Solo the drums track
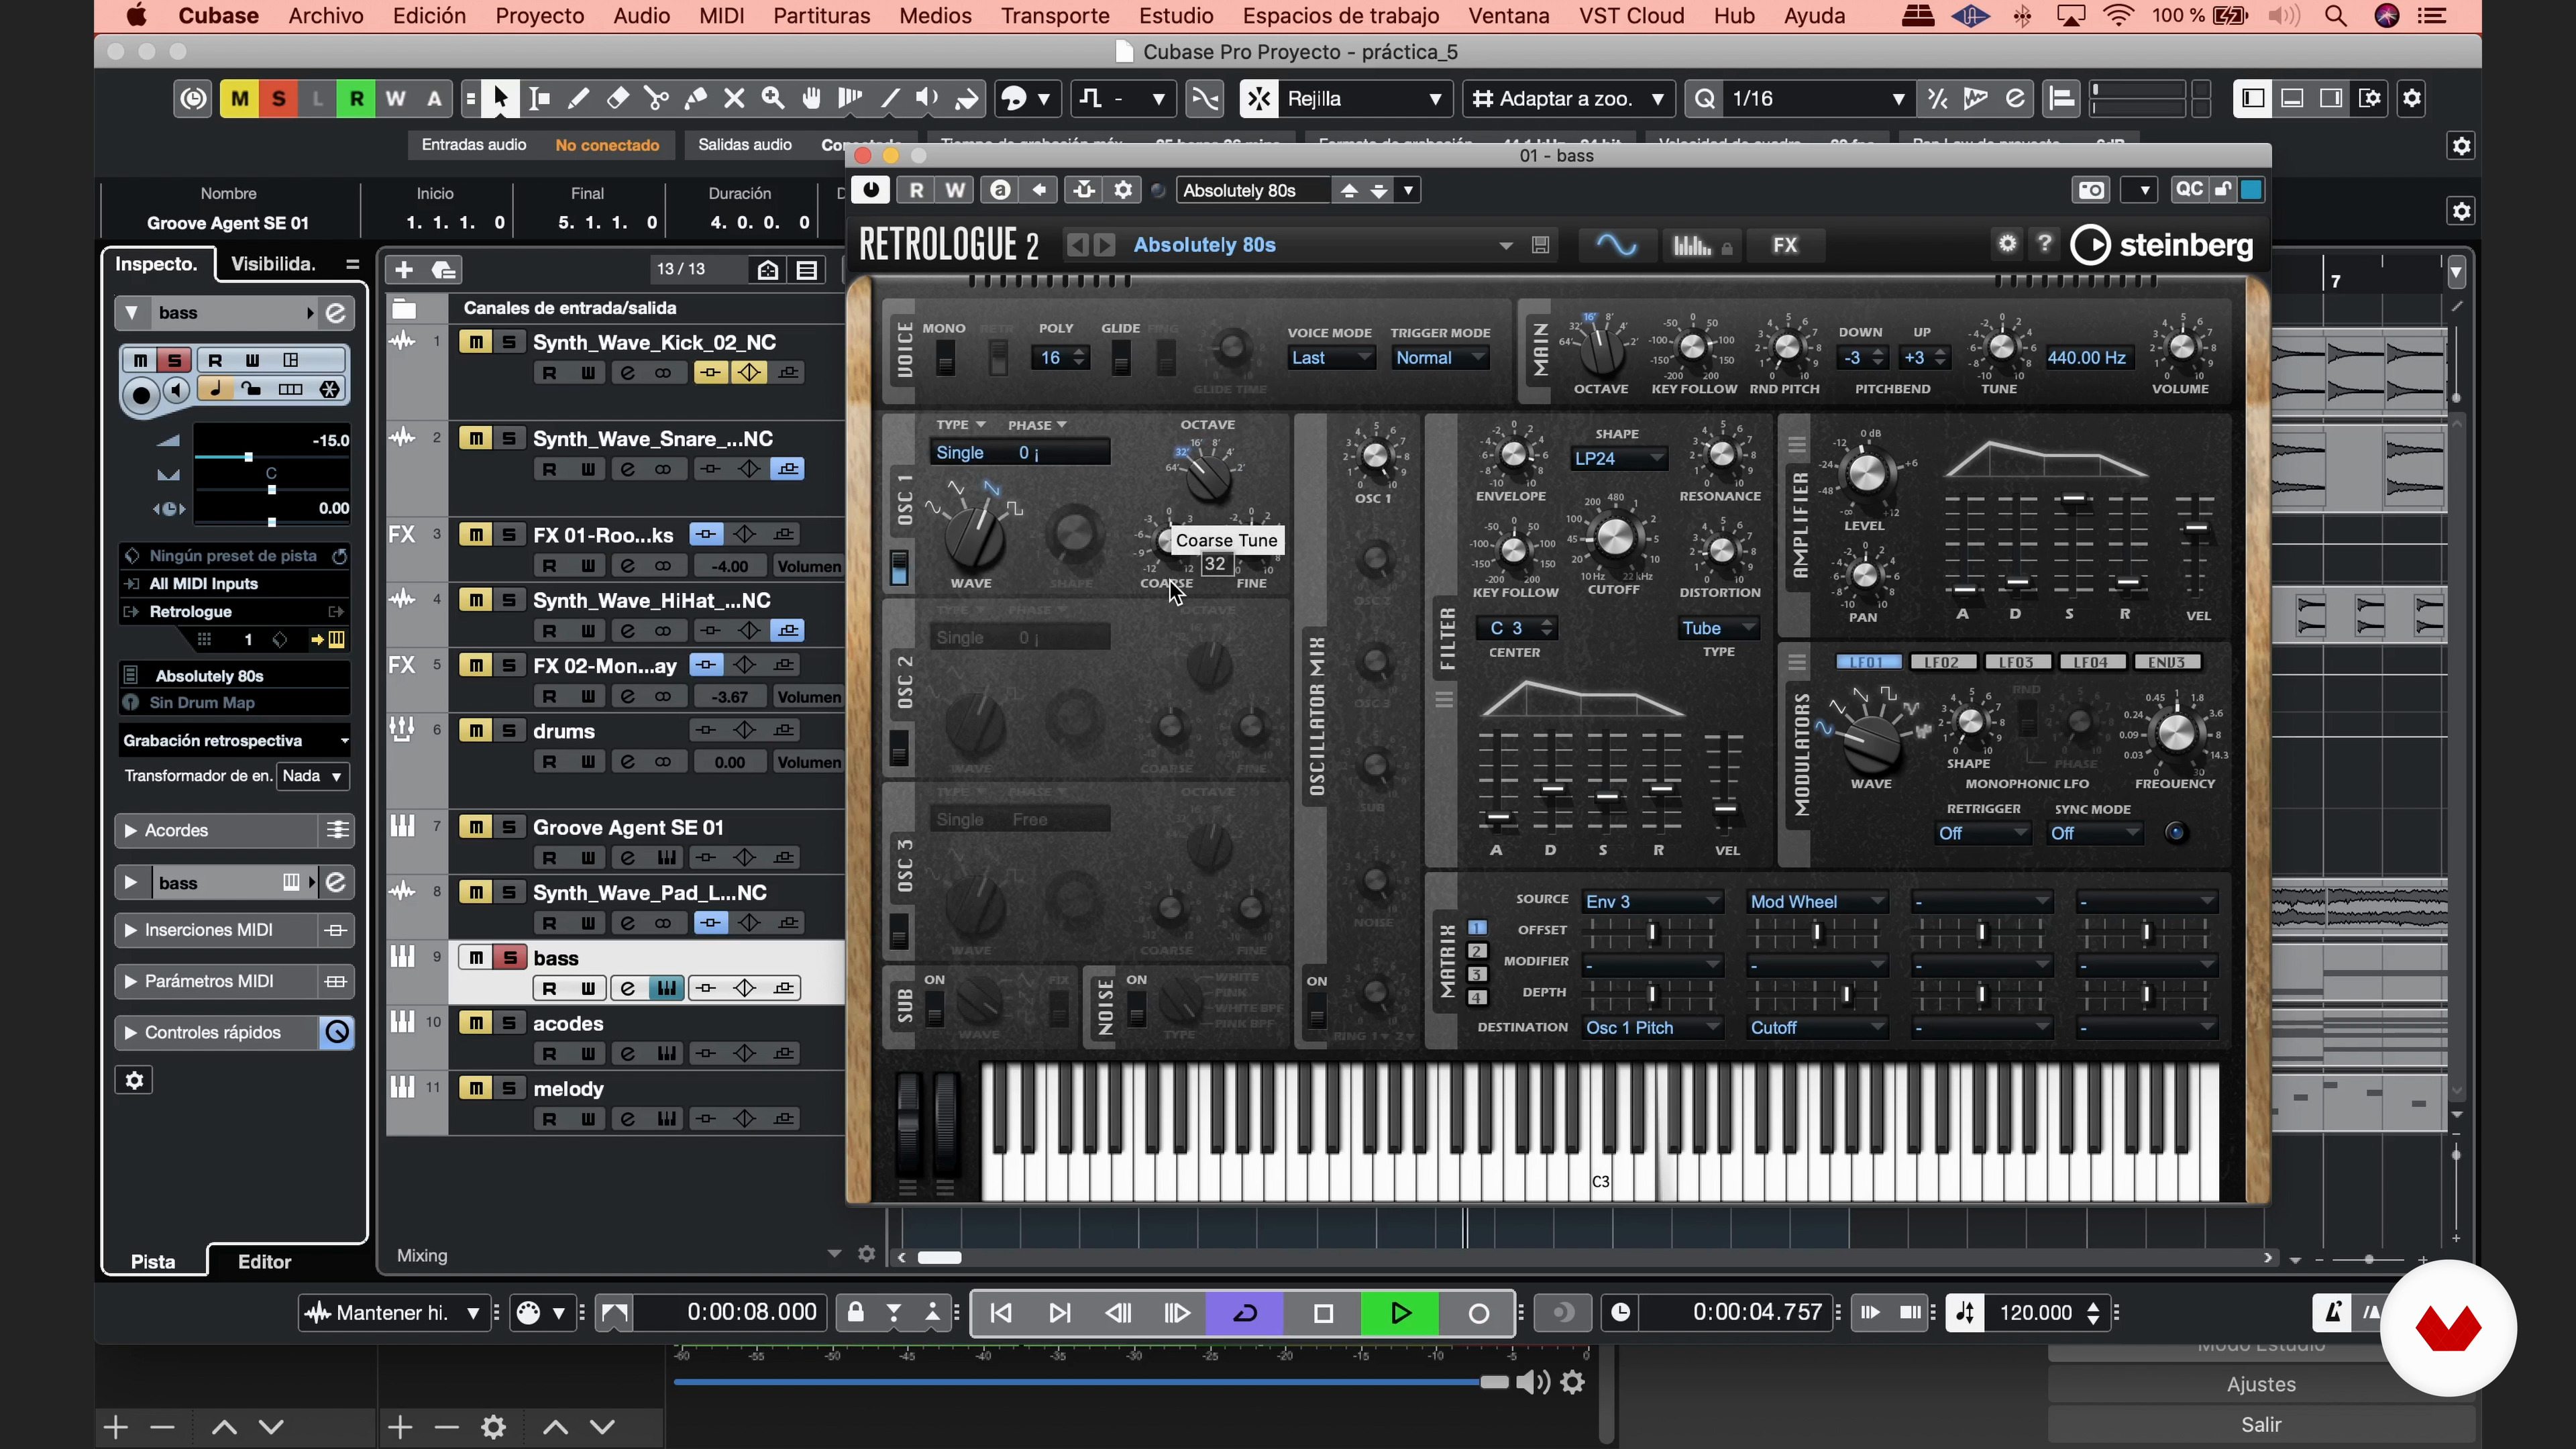This screenshot has width=2576, height=1449. point(509,731)
